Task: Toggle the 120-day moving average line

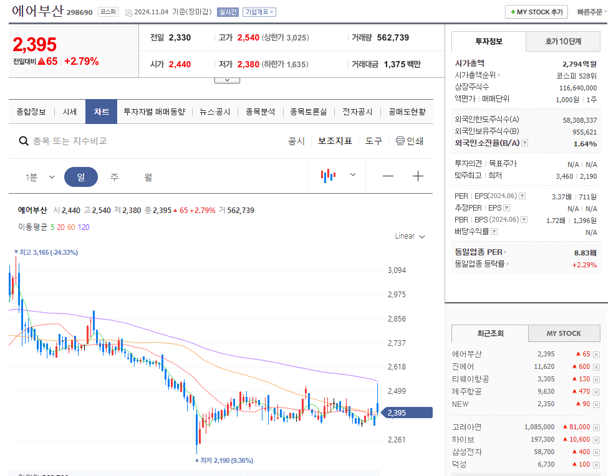Action: (x=84, y=227)
